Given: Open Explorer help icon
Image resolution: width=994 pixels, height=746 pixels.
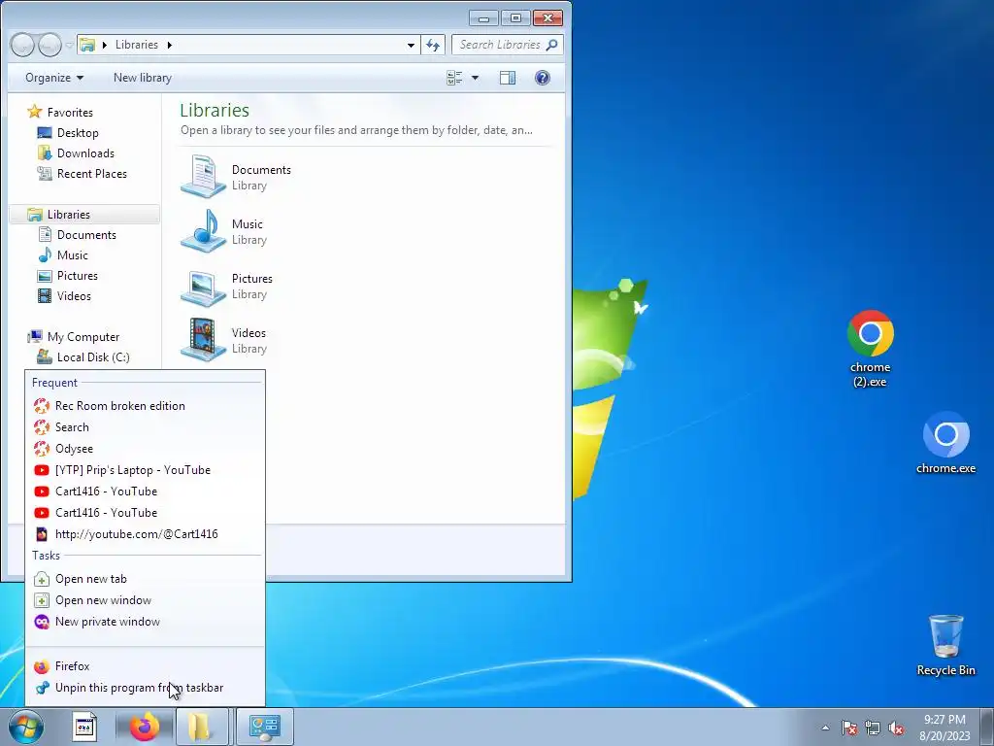Looking at the screenshot, I should (x=543, y=78).
